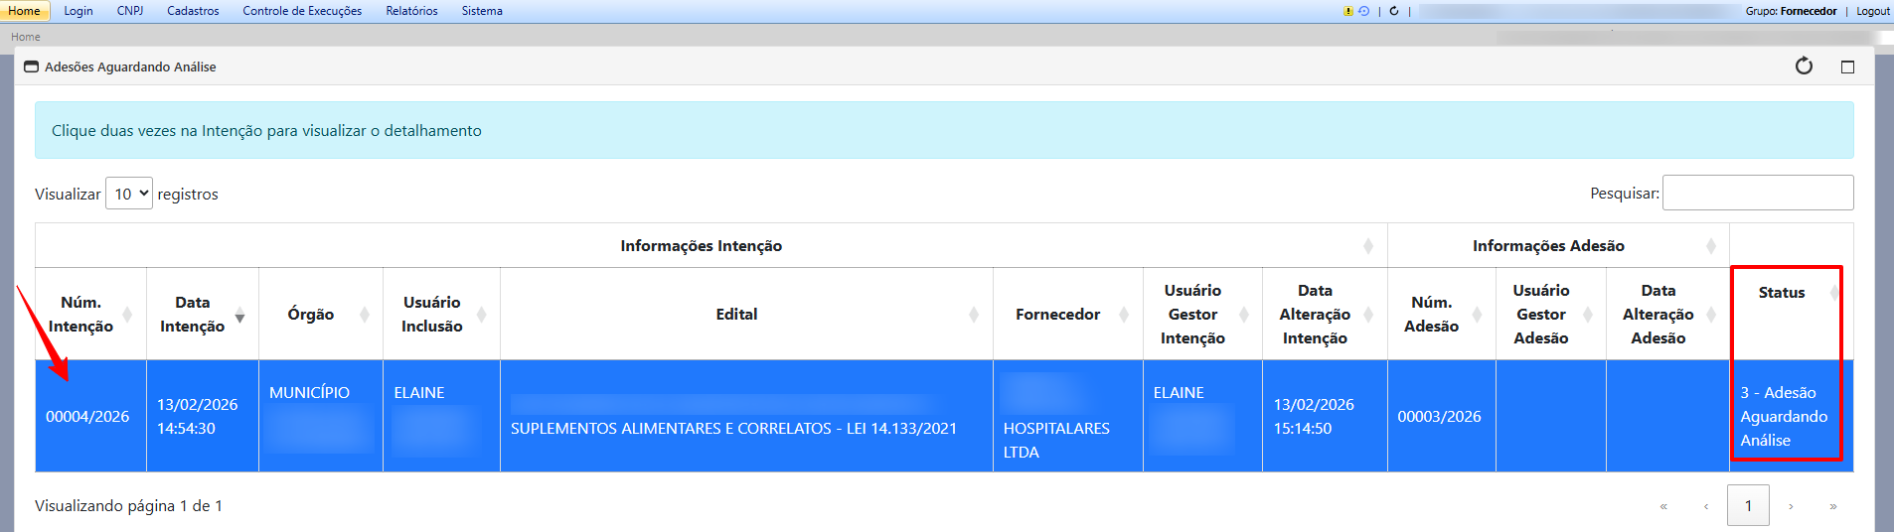
Task: Go to the last page of results
Action: click(1833, 506)
